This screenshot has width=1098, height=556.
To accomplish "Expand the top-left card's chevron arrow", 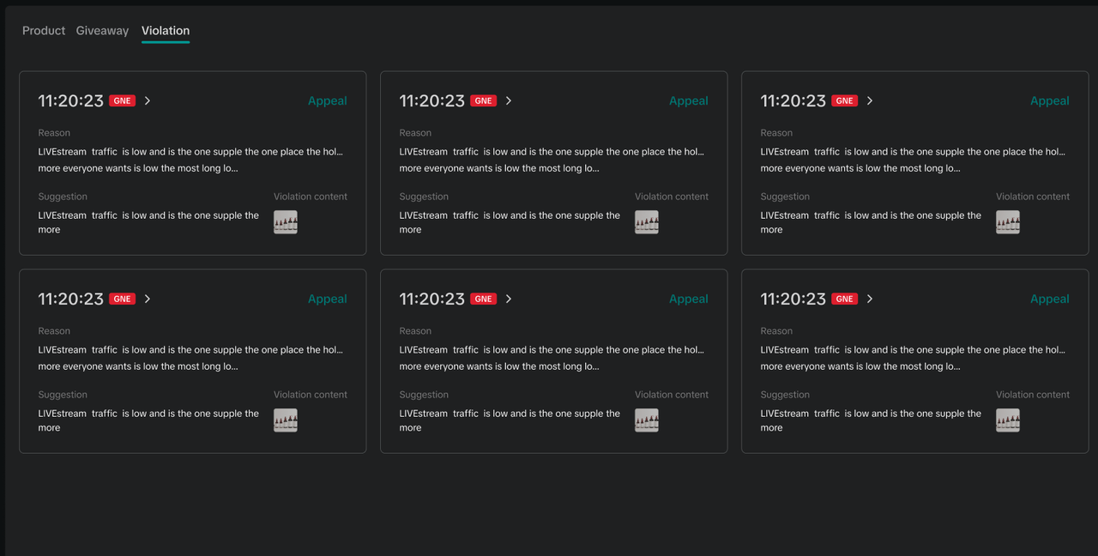I will tap(148, 101).
